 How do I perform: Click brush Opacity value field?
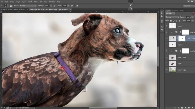point(47,6)
